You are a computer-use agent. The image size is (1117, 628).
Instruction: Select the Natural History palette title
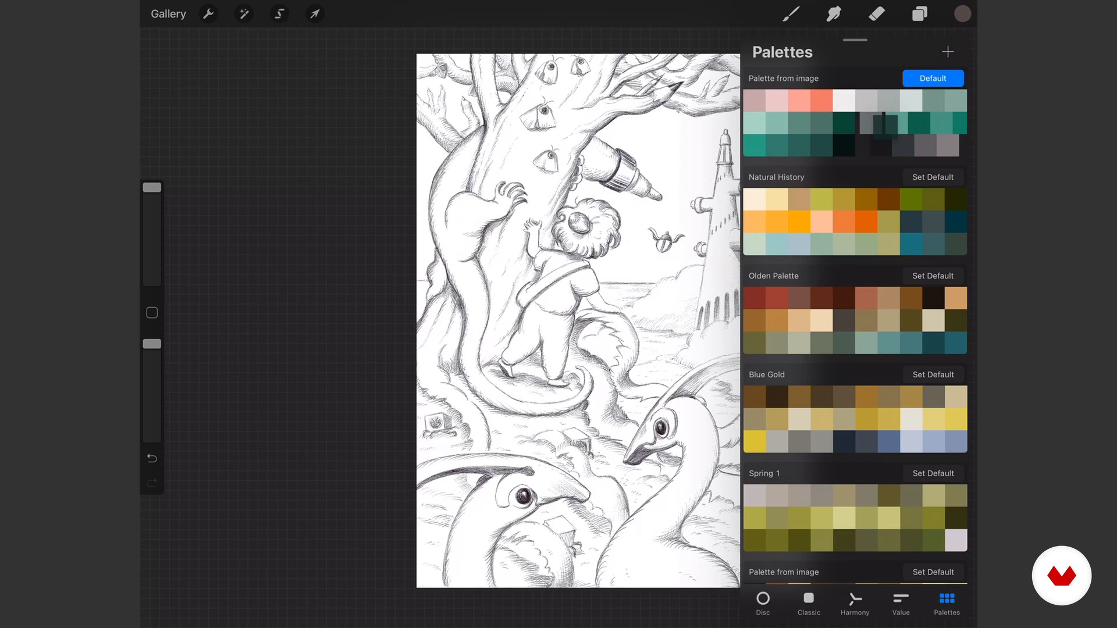776,177
